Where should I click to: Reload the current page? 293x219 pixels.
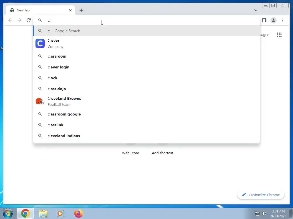click(x=29, y=20)
